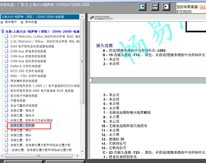Click page icon beside AG4 电子控制自动变速器电路图
206x163 pixels.
tap(7, 46)
